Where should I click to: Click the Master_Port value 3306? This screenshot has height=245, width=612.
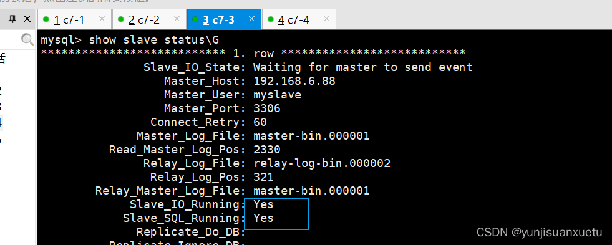pyautogui.click(x=267, y=108)
